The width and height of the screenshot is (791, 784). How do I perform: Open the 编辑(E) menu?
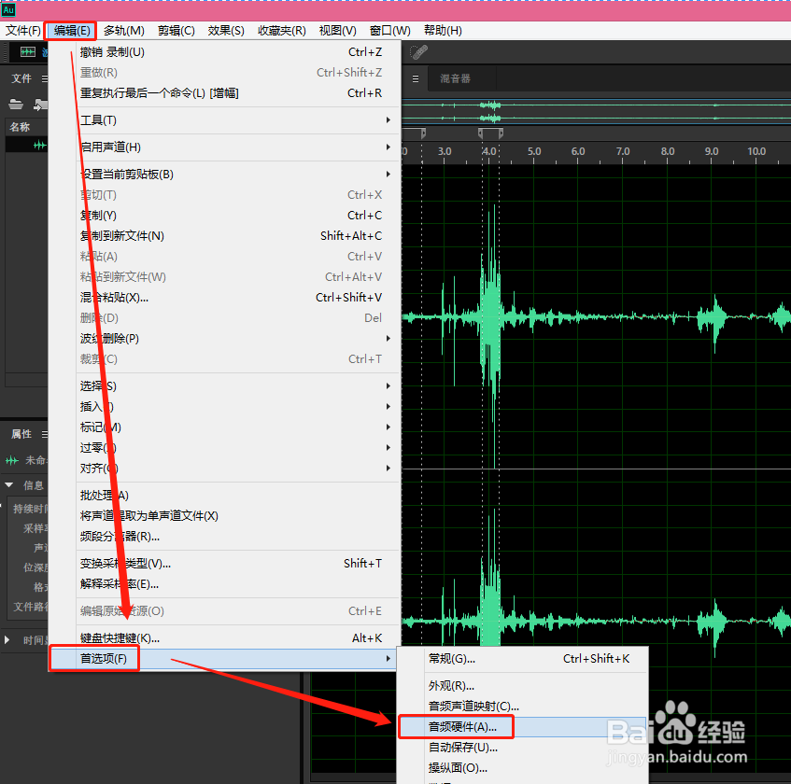pyautogui.click(x=72, y=31)
